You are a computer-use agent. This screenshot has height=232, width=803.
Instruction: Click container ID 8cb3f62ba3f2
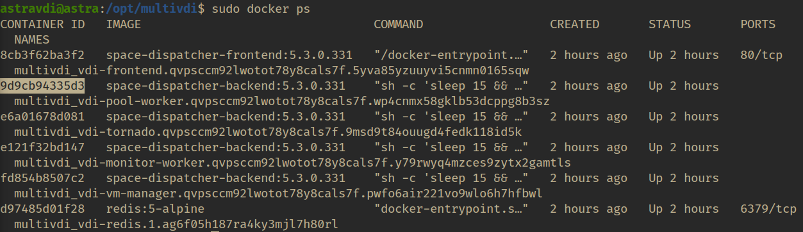42,55
